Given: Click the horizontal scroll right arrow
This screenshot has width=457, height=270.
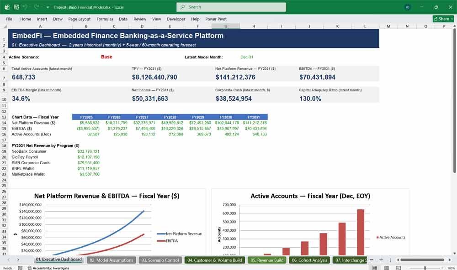Looking at the screenshot, I should (x=450, y=260).
